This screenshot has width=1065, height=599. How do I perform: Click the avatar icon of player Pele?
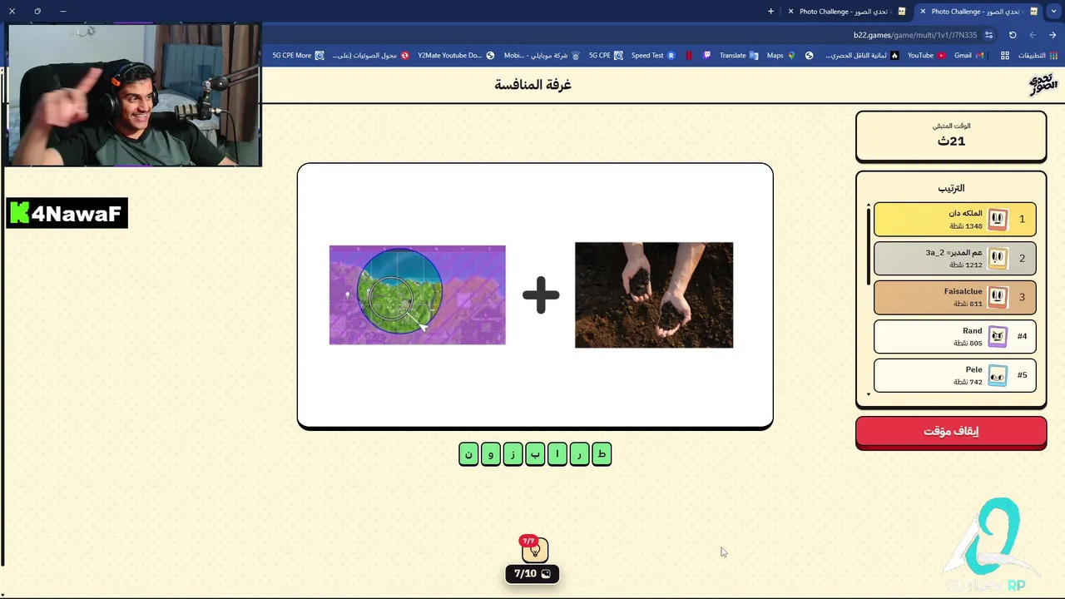point(998,375)
